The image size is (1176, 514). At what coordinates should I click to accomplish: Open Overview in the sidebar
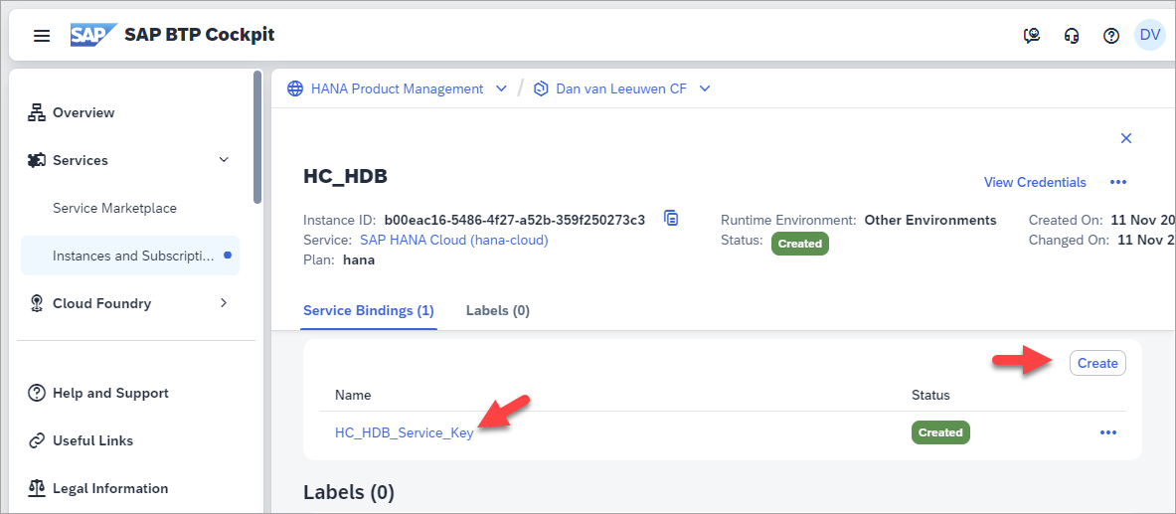coord(84,112)
